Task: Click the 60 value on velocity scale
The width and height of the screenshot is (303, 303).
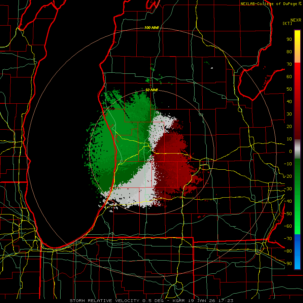Action: point(289,76)
